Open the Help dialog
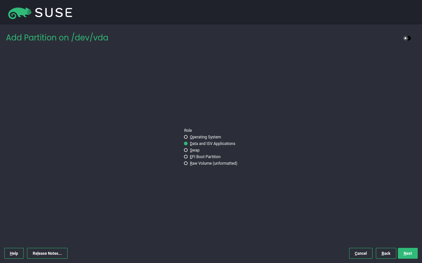The width and height of the screenshot is (422, 263). click(14, 253)
